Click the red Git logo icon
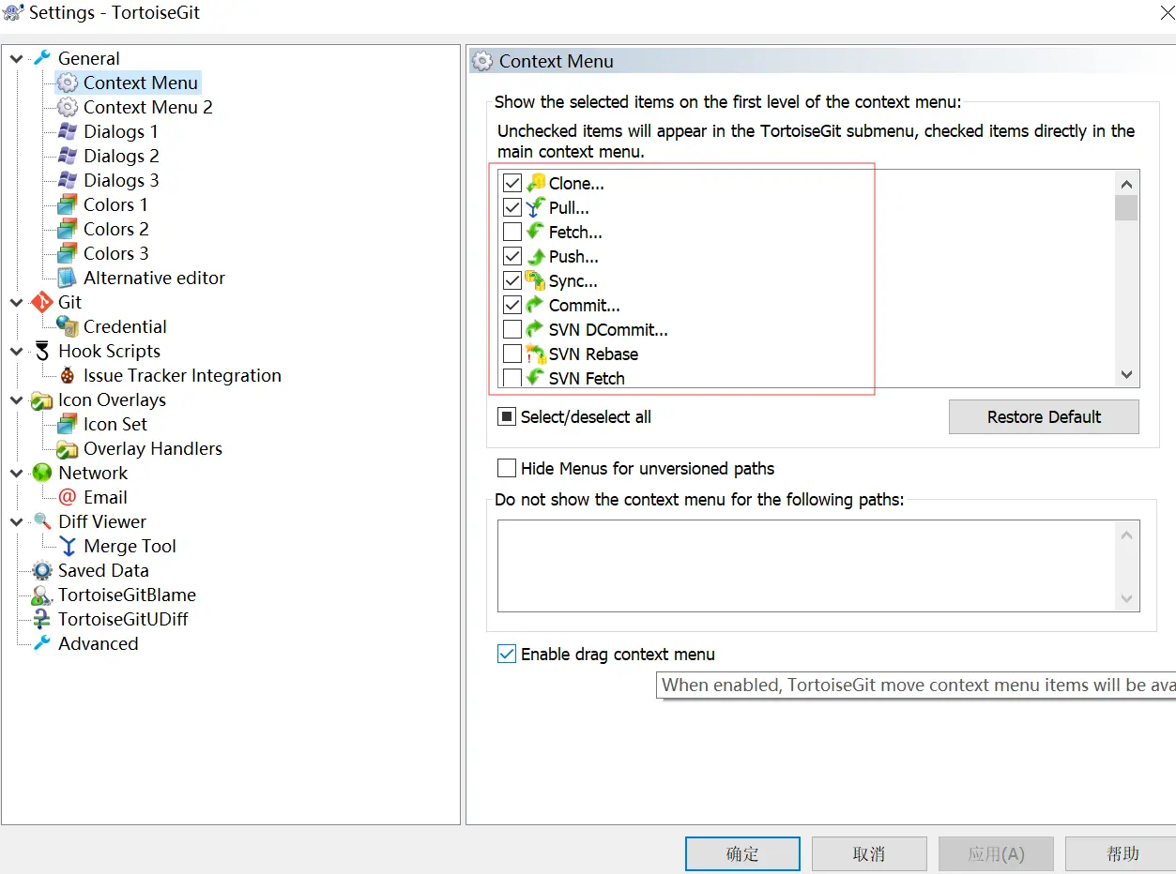Image resolution: width=1176 pixels, height=874 pixels. tap(42, 302)
